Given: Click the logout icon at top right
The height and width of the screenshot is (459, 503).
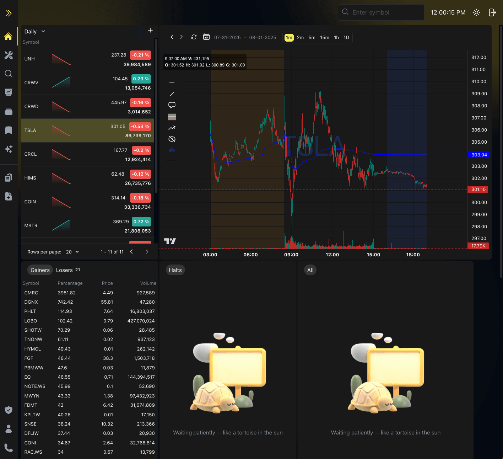Looking at the screenshot, I should pyautogui.click(x=492, y=12).
